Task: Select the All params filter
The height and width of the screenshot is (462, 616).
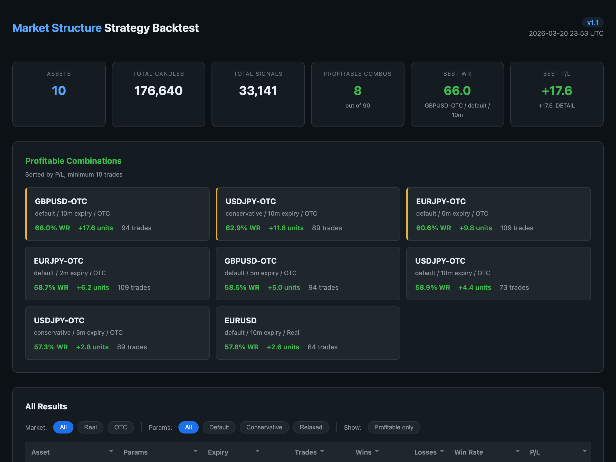Action: (188, 427)
